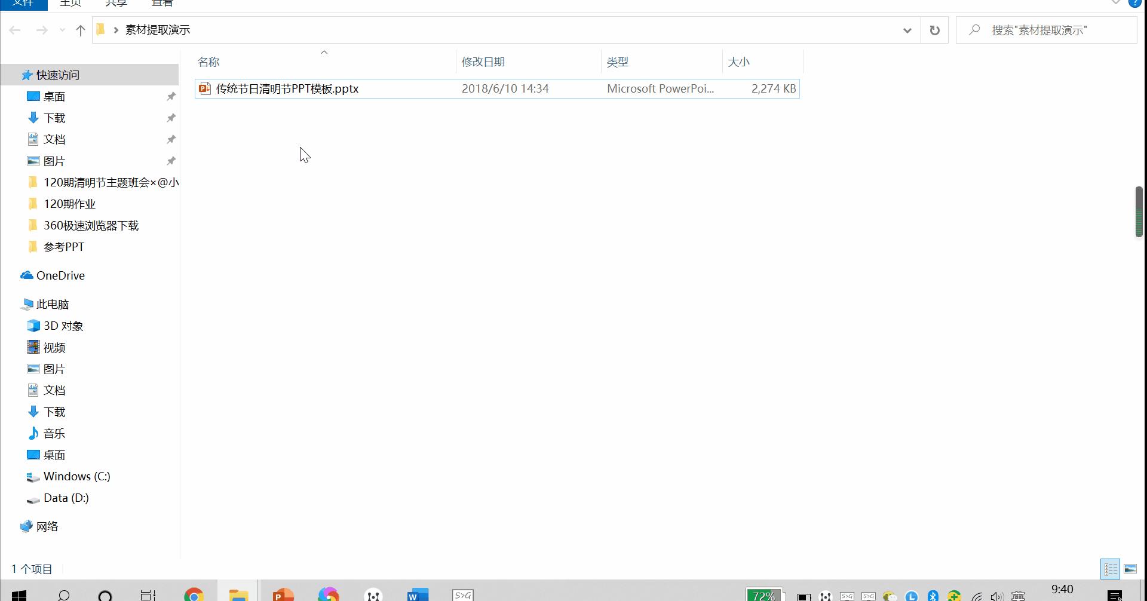Go forward with the forward arrow
1147x601 pixels.
tap(42, 30)
